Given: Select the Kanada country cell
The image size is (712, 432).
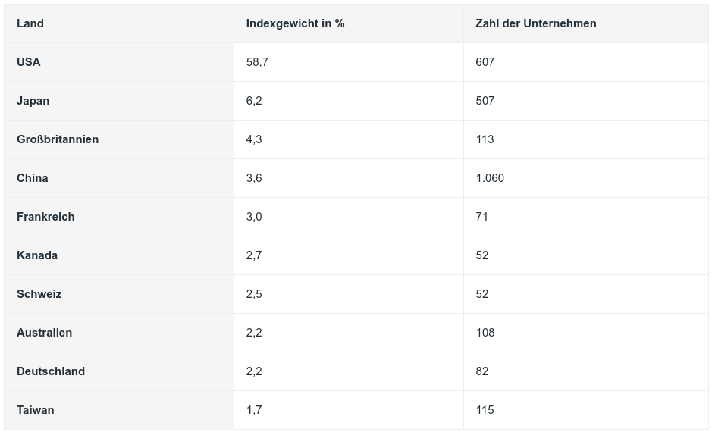Looking at the screenshot, I should [x=37, y=255].
